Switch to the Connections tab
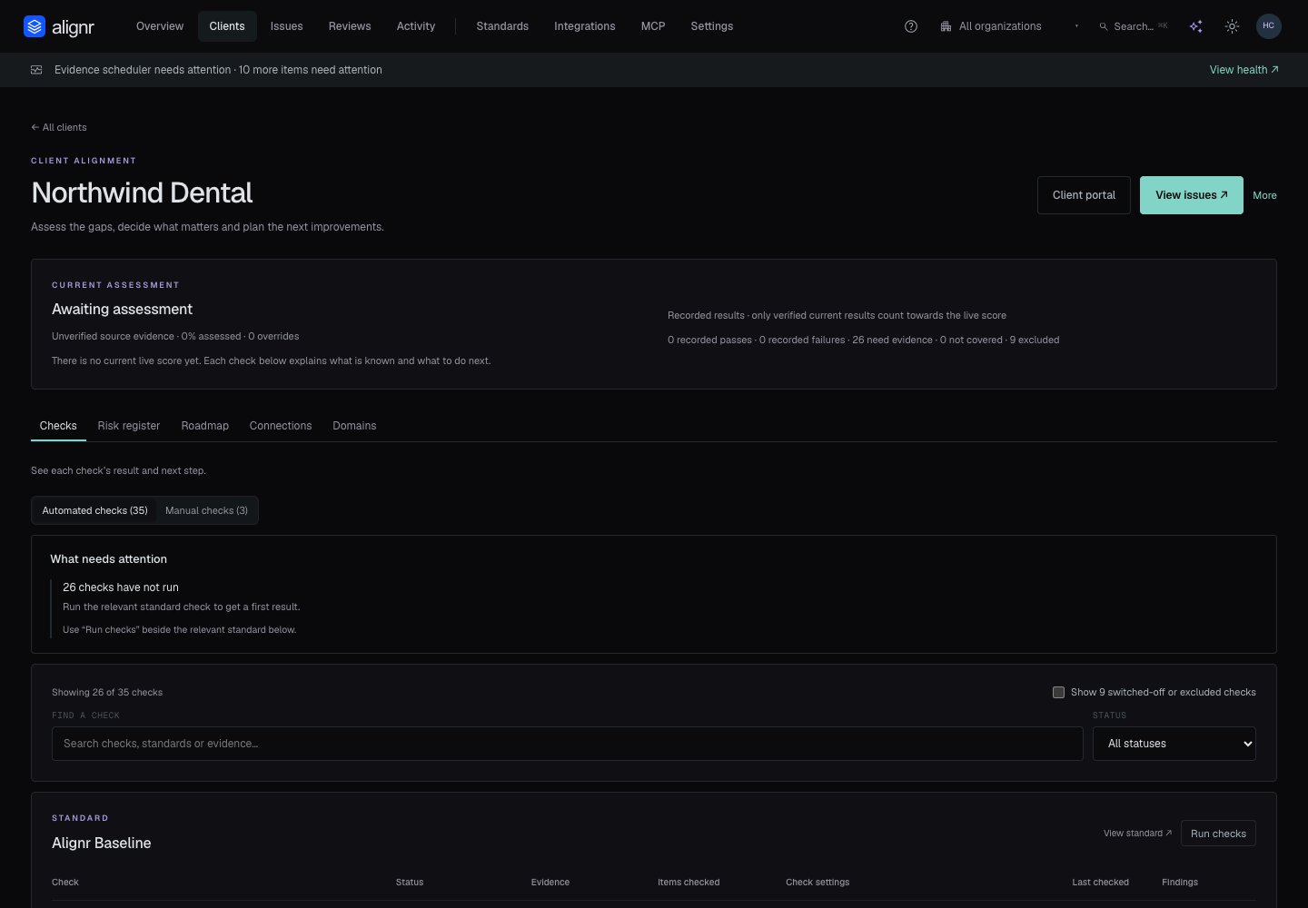The image size is (1308, 908). click(281, 426)
